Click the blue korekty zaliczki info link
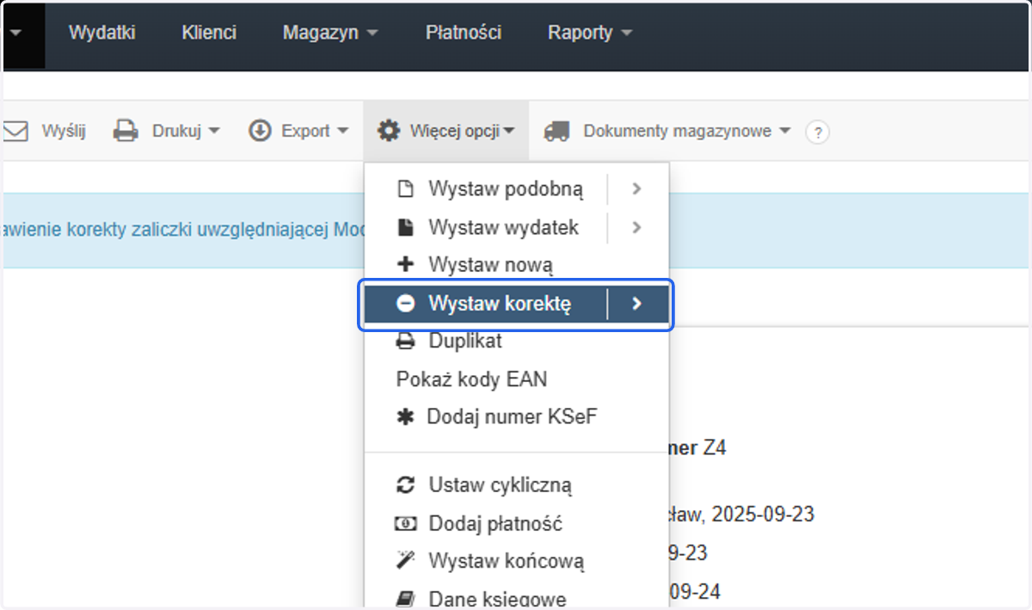 click(x=183, y=230)
